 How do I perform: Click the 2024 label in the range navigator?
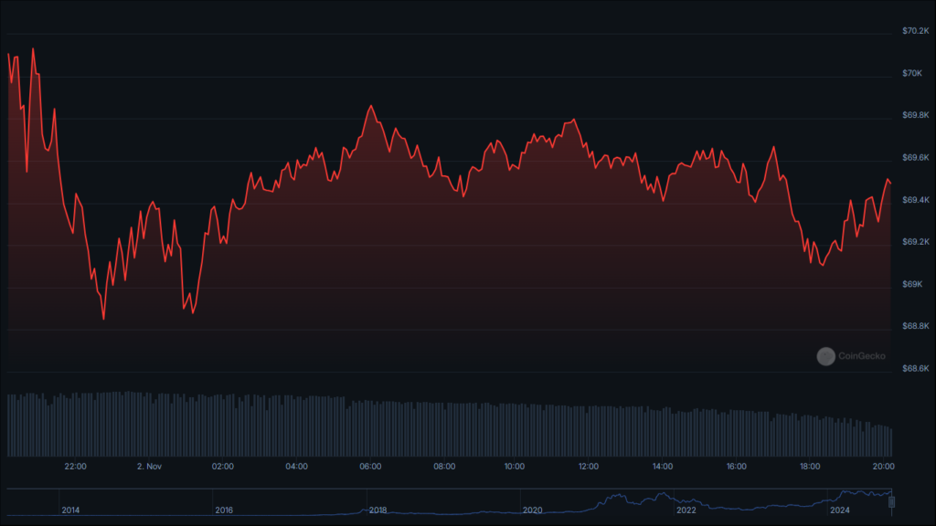[840, 510]
